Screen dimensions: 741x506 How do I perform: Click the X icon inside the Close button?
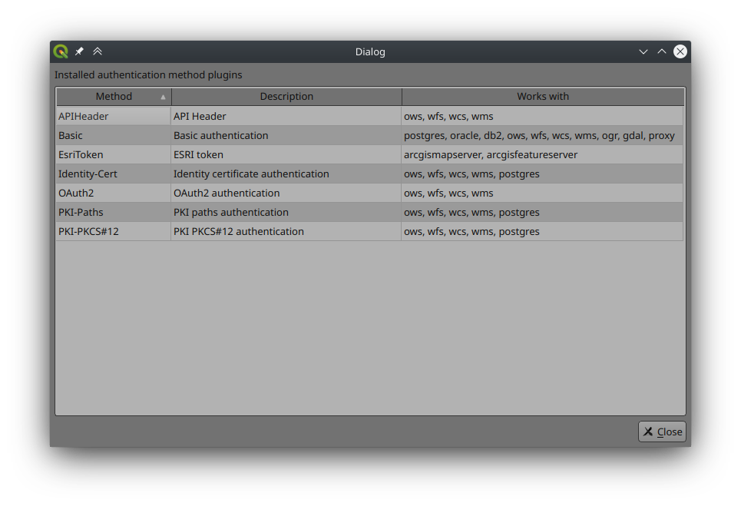[649, 432]
